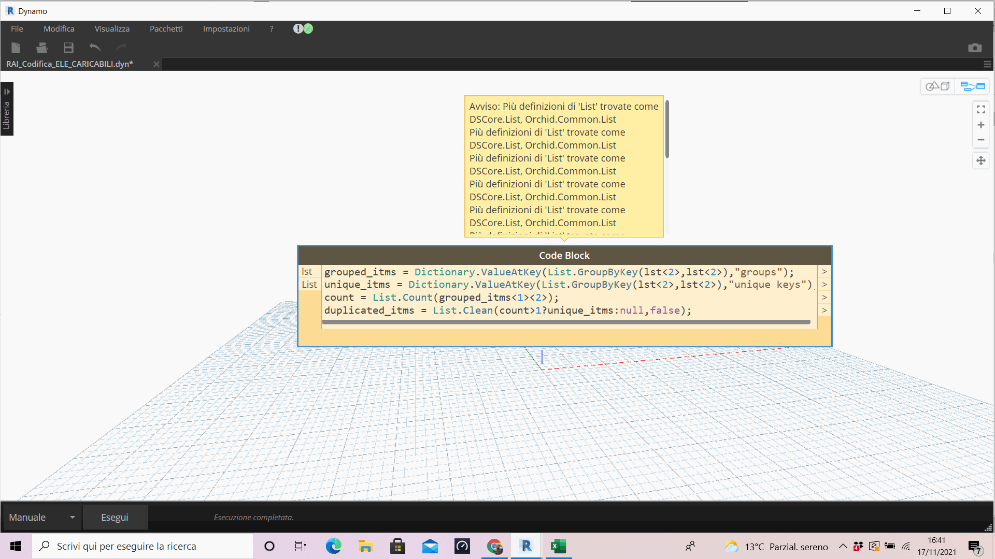
Task: Click the scrollbar in the warning bubble
Action: 667,129
